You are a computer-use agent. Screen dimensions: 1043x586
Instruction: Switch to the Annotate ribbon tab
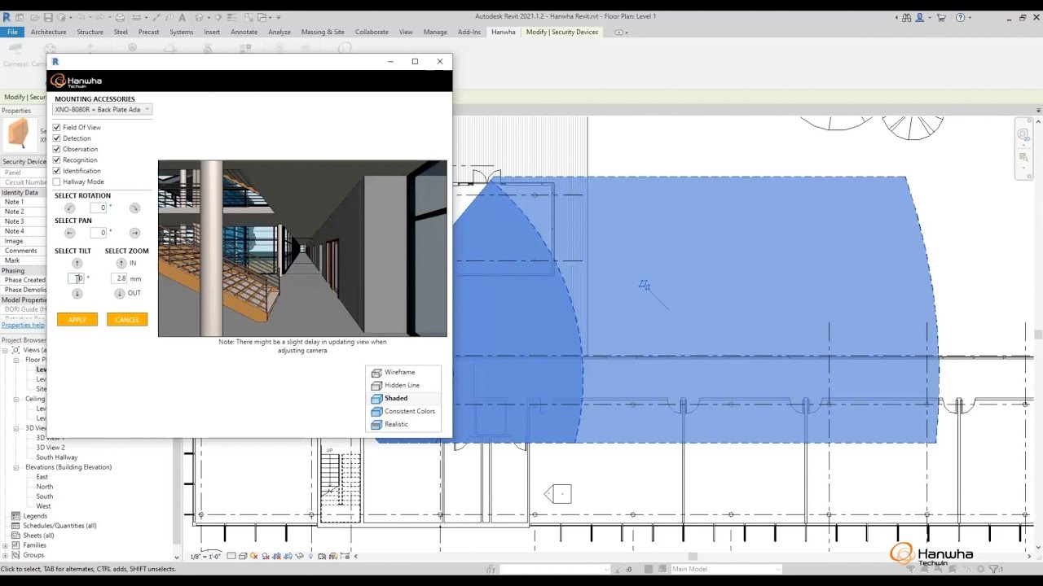[244, 32]
